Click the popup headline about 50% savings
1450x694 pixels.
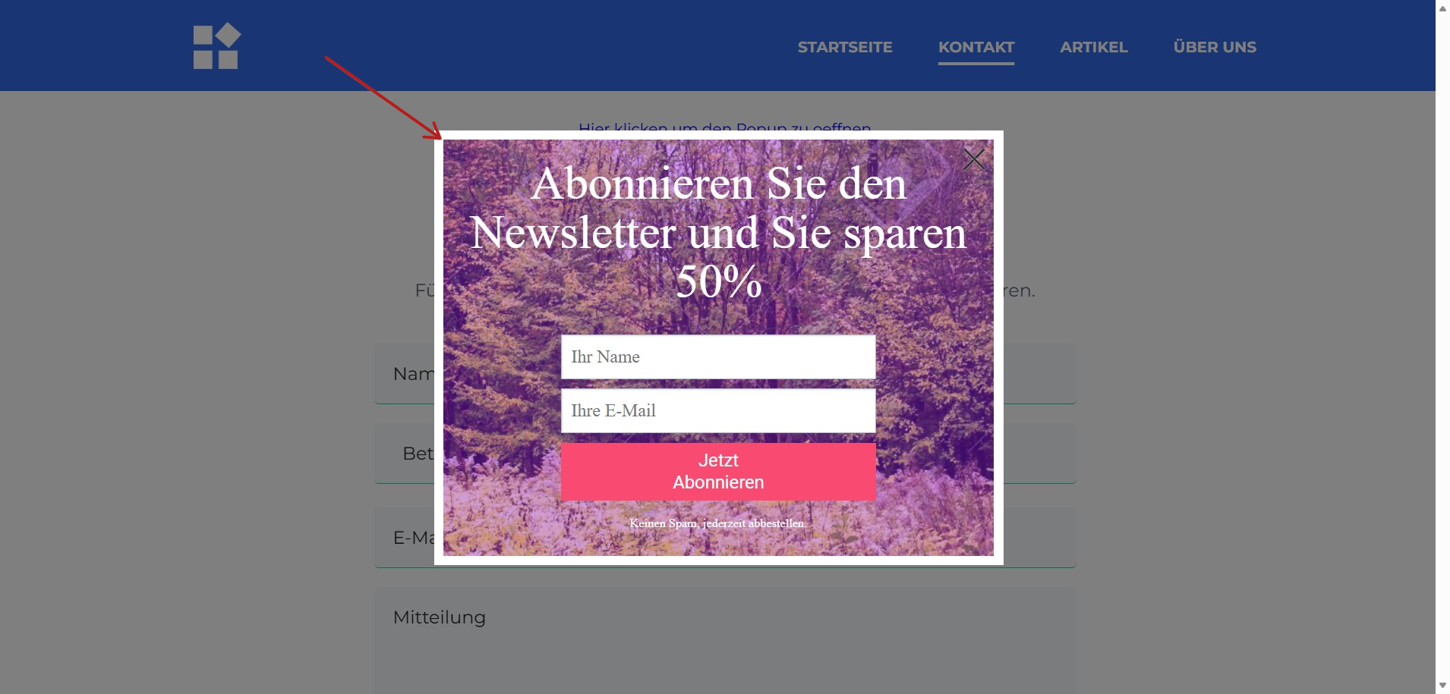718,232
